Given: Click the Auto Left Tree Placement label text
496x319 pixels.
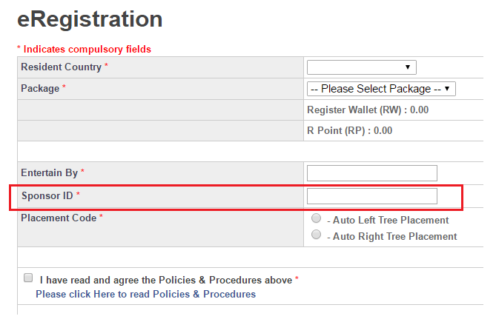Looking at the screenshot, I should point(391,220).
